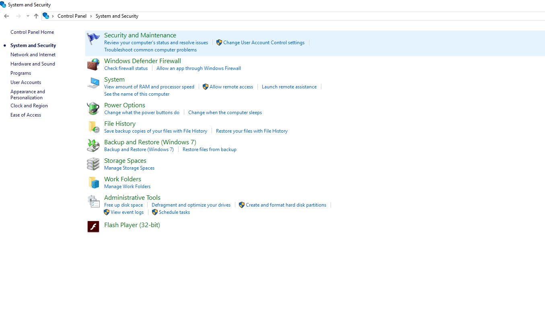Click Troubleshoot common computer problems

point(150,50)
